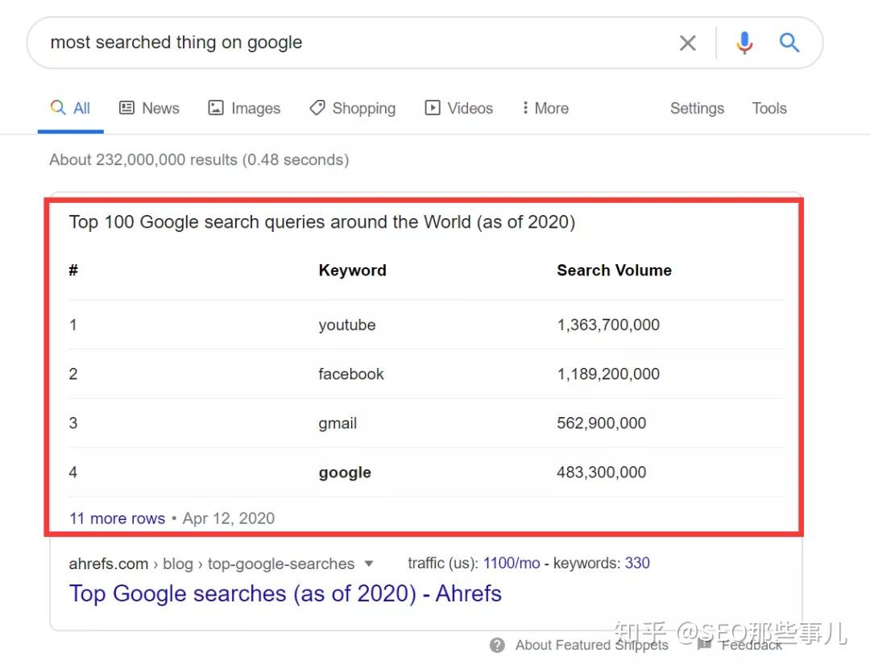
Task: Open search Tools
Action: tap(769, 108)
